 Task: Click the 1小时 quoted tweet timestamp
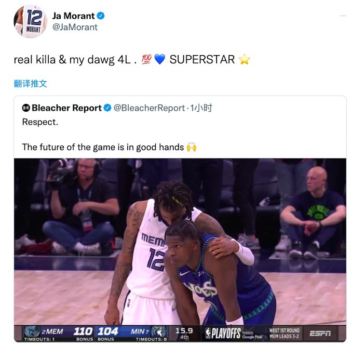pyautogui.click(x=201, y=108)
